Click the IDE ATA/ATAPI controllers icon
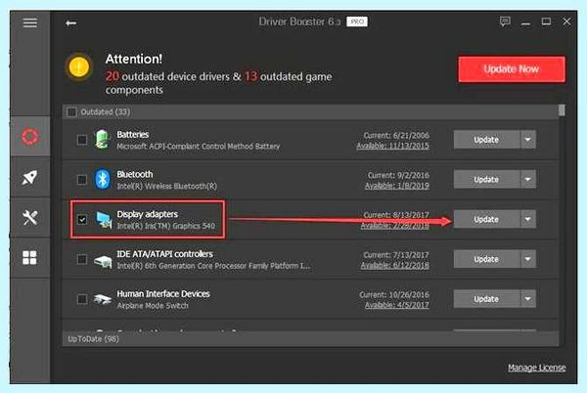 103,261
